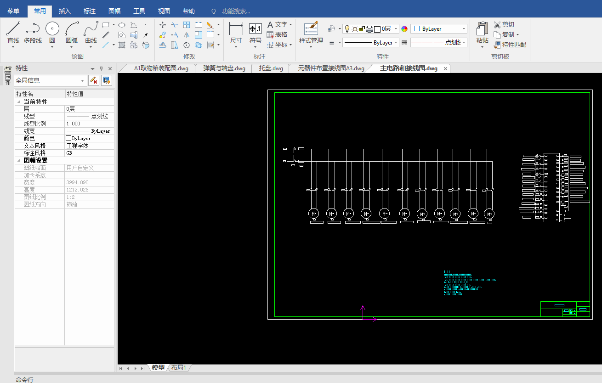Click the color wheel icon in 特性 group
This screenshot has height=383, width=602.
pos(404,29)
